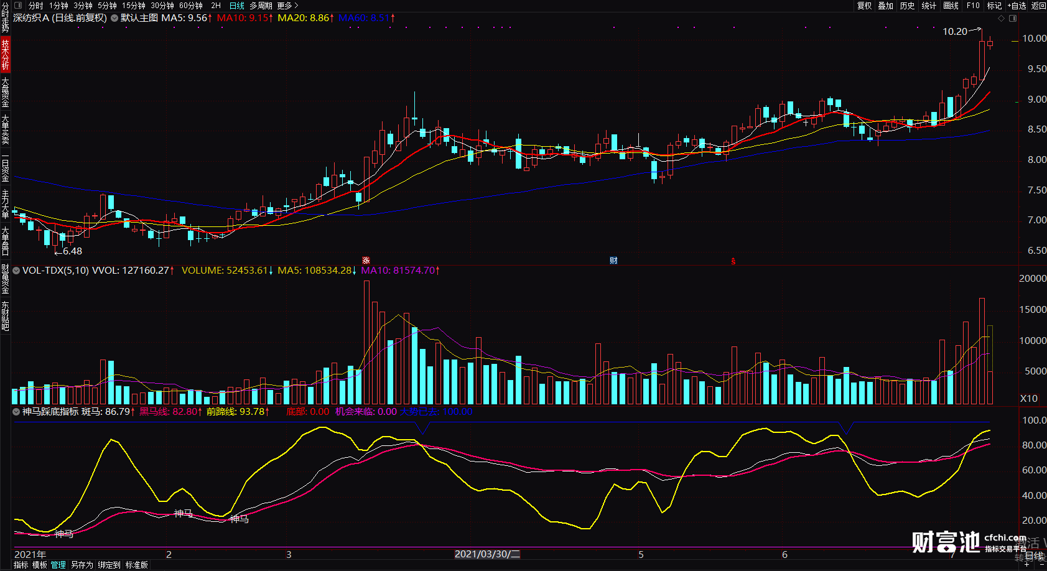This screenshot has width=1047, height=571.
Task: Click the 2021/03/30/二 date marker
Action: 487,554
